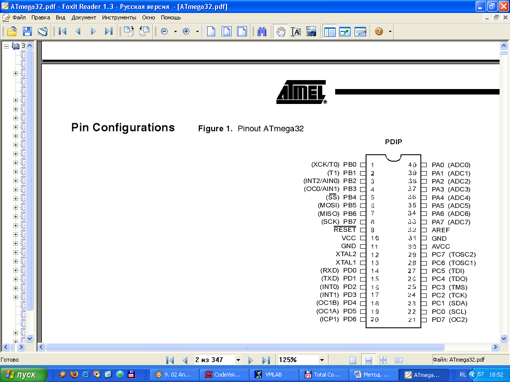Go to first page using toolbar arrow
510x382 pixels.
click(x=62, y=31)
